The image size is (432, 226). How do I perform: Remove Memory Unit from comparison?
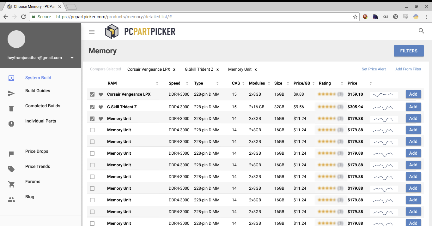[x=255, y=69]
